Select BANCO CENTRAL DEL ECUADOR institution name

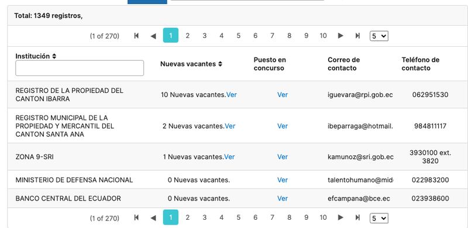(x=68, y=198)
